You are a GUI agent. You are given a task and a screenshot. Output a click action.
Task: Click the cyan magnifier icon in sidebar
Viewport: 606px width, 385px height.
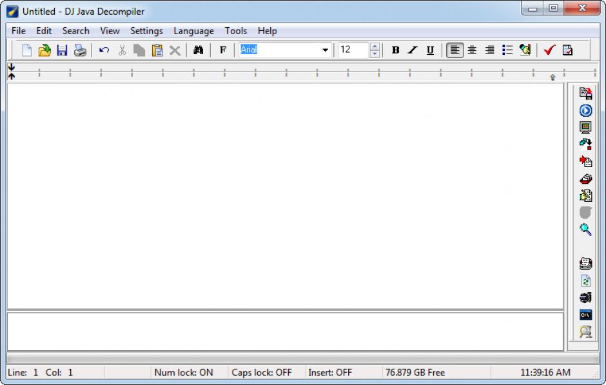pyautogui.click(x=585, y=229)
